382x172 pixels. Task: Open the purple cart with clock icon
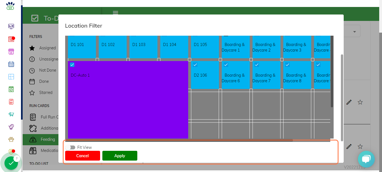(11, 127)
